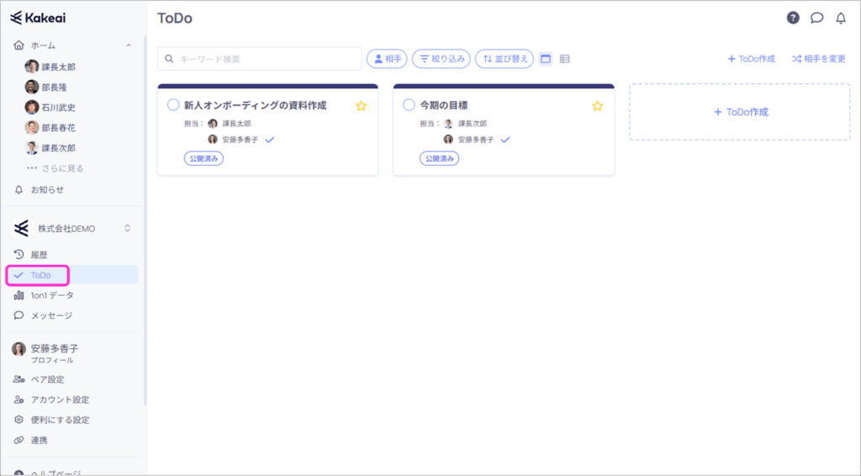Open the chat bubble icon in header

coord(816,18)
